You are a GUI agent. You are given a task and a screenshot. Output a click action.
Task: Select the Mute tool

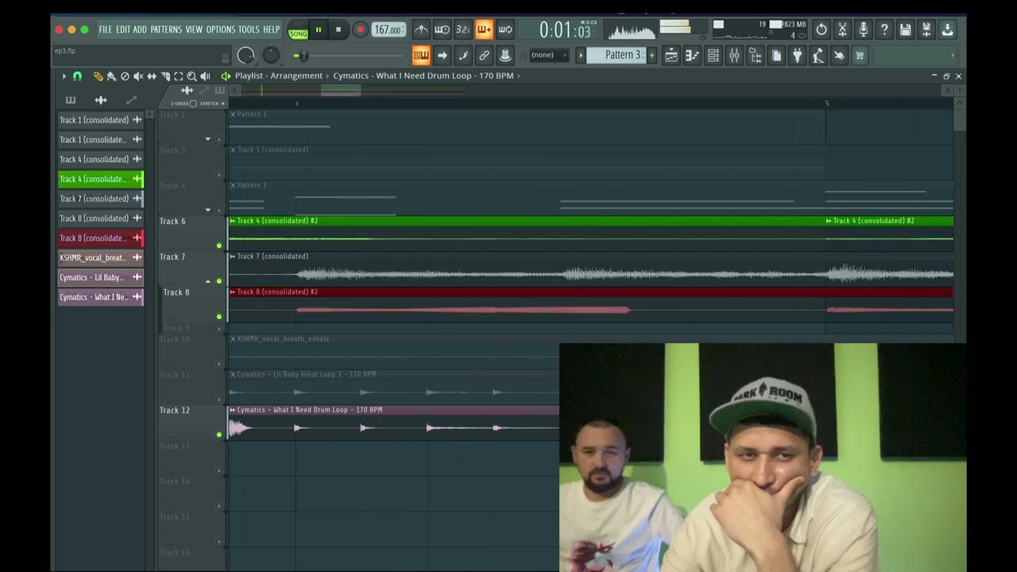(x=138, y=76)
